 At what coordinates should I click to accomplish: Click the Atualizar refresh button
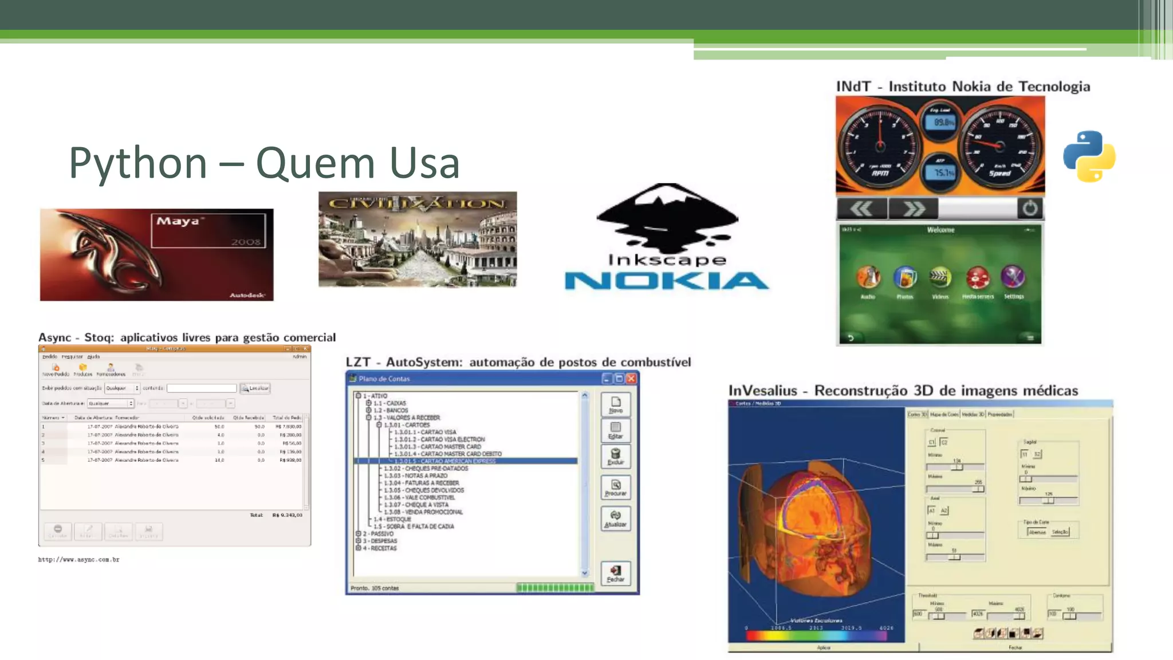616,518
